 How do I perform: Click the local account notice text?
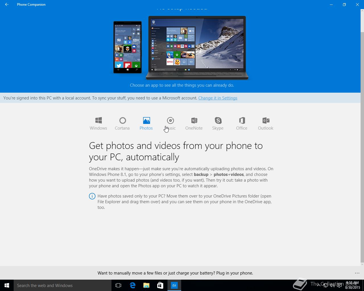[x=100, y=98]
